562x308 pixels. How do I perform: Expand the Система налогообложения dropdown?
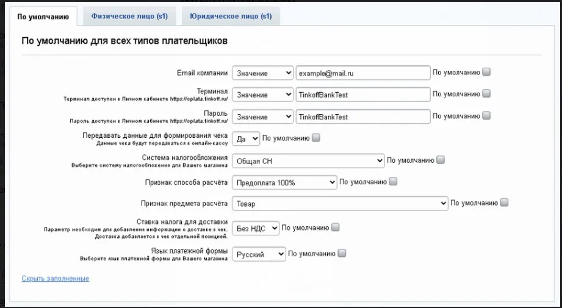308,161
